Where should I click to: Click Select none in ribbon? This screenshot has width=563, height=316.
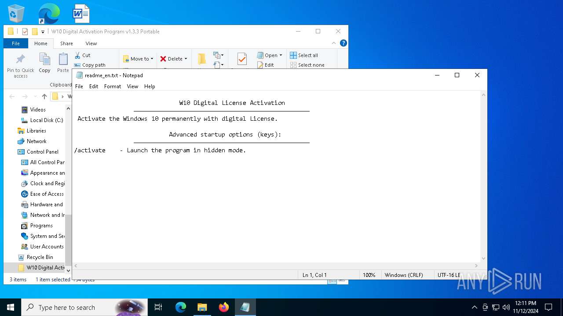(307, 65)
